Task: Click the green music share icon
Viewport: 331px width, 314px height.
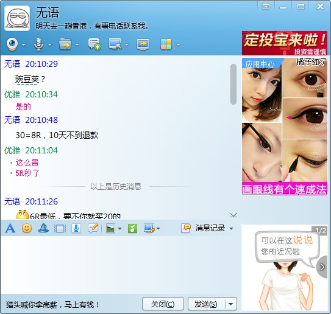Action: (132, 228)
